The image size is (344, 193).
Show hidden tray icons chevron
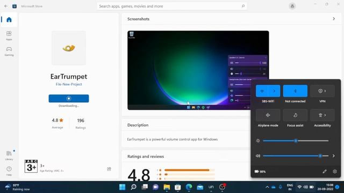tap(267, 187)
